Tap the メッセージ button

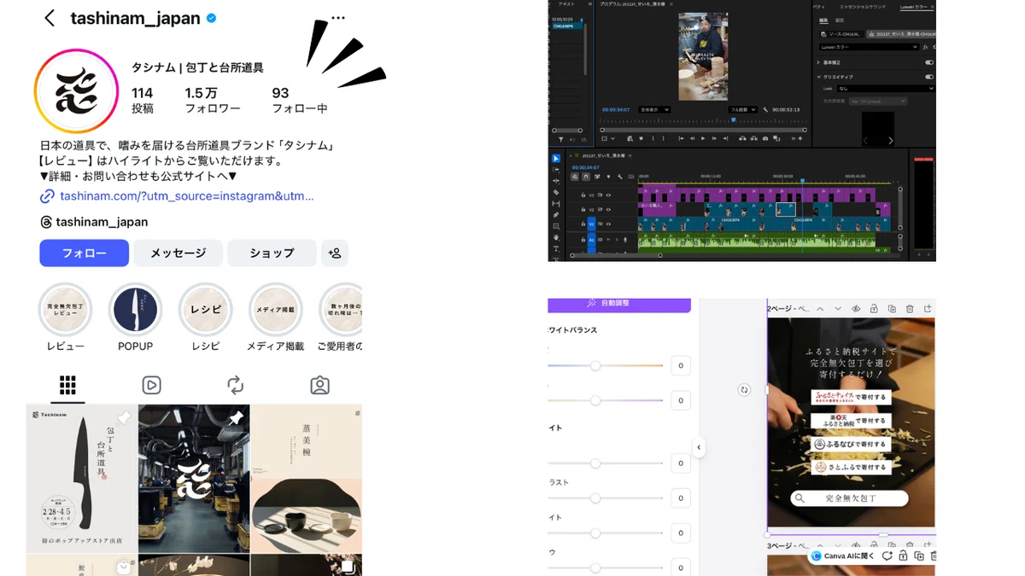point(179,253)
